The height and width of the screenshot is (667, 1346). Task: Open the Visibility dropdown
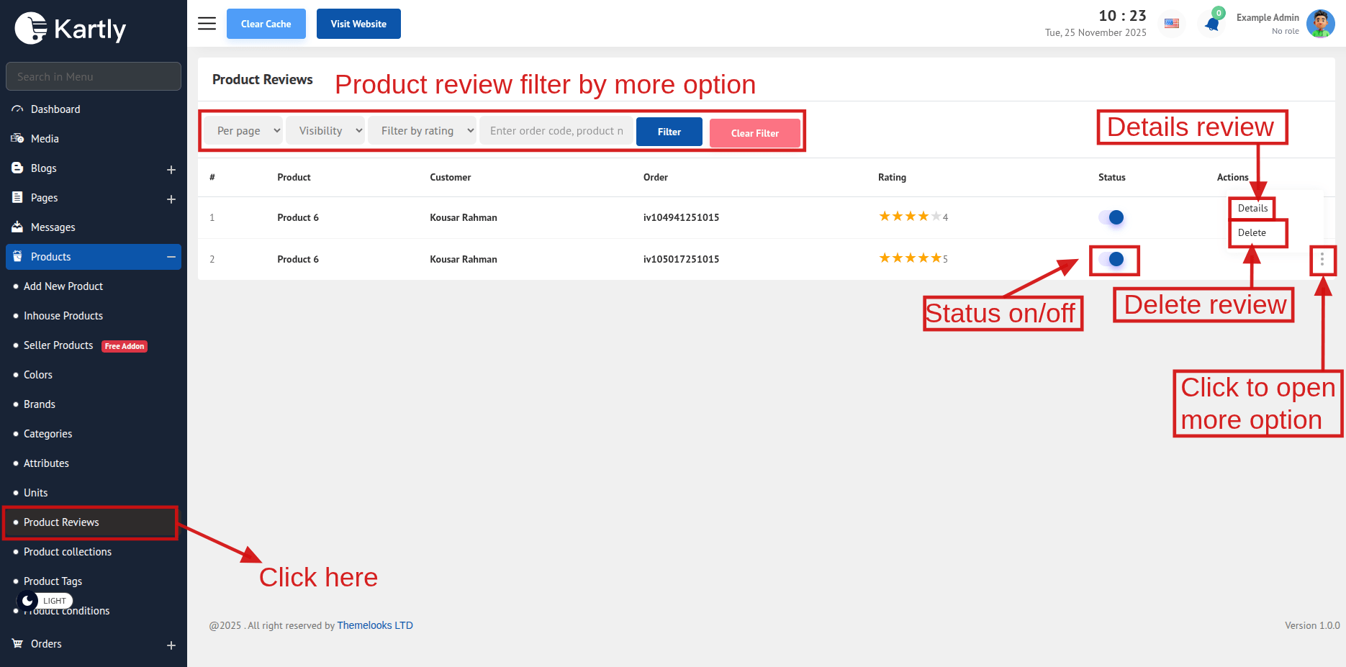click(325, 131)
